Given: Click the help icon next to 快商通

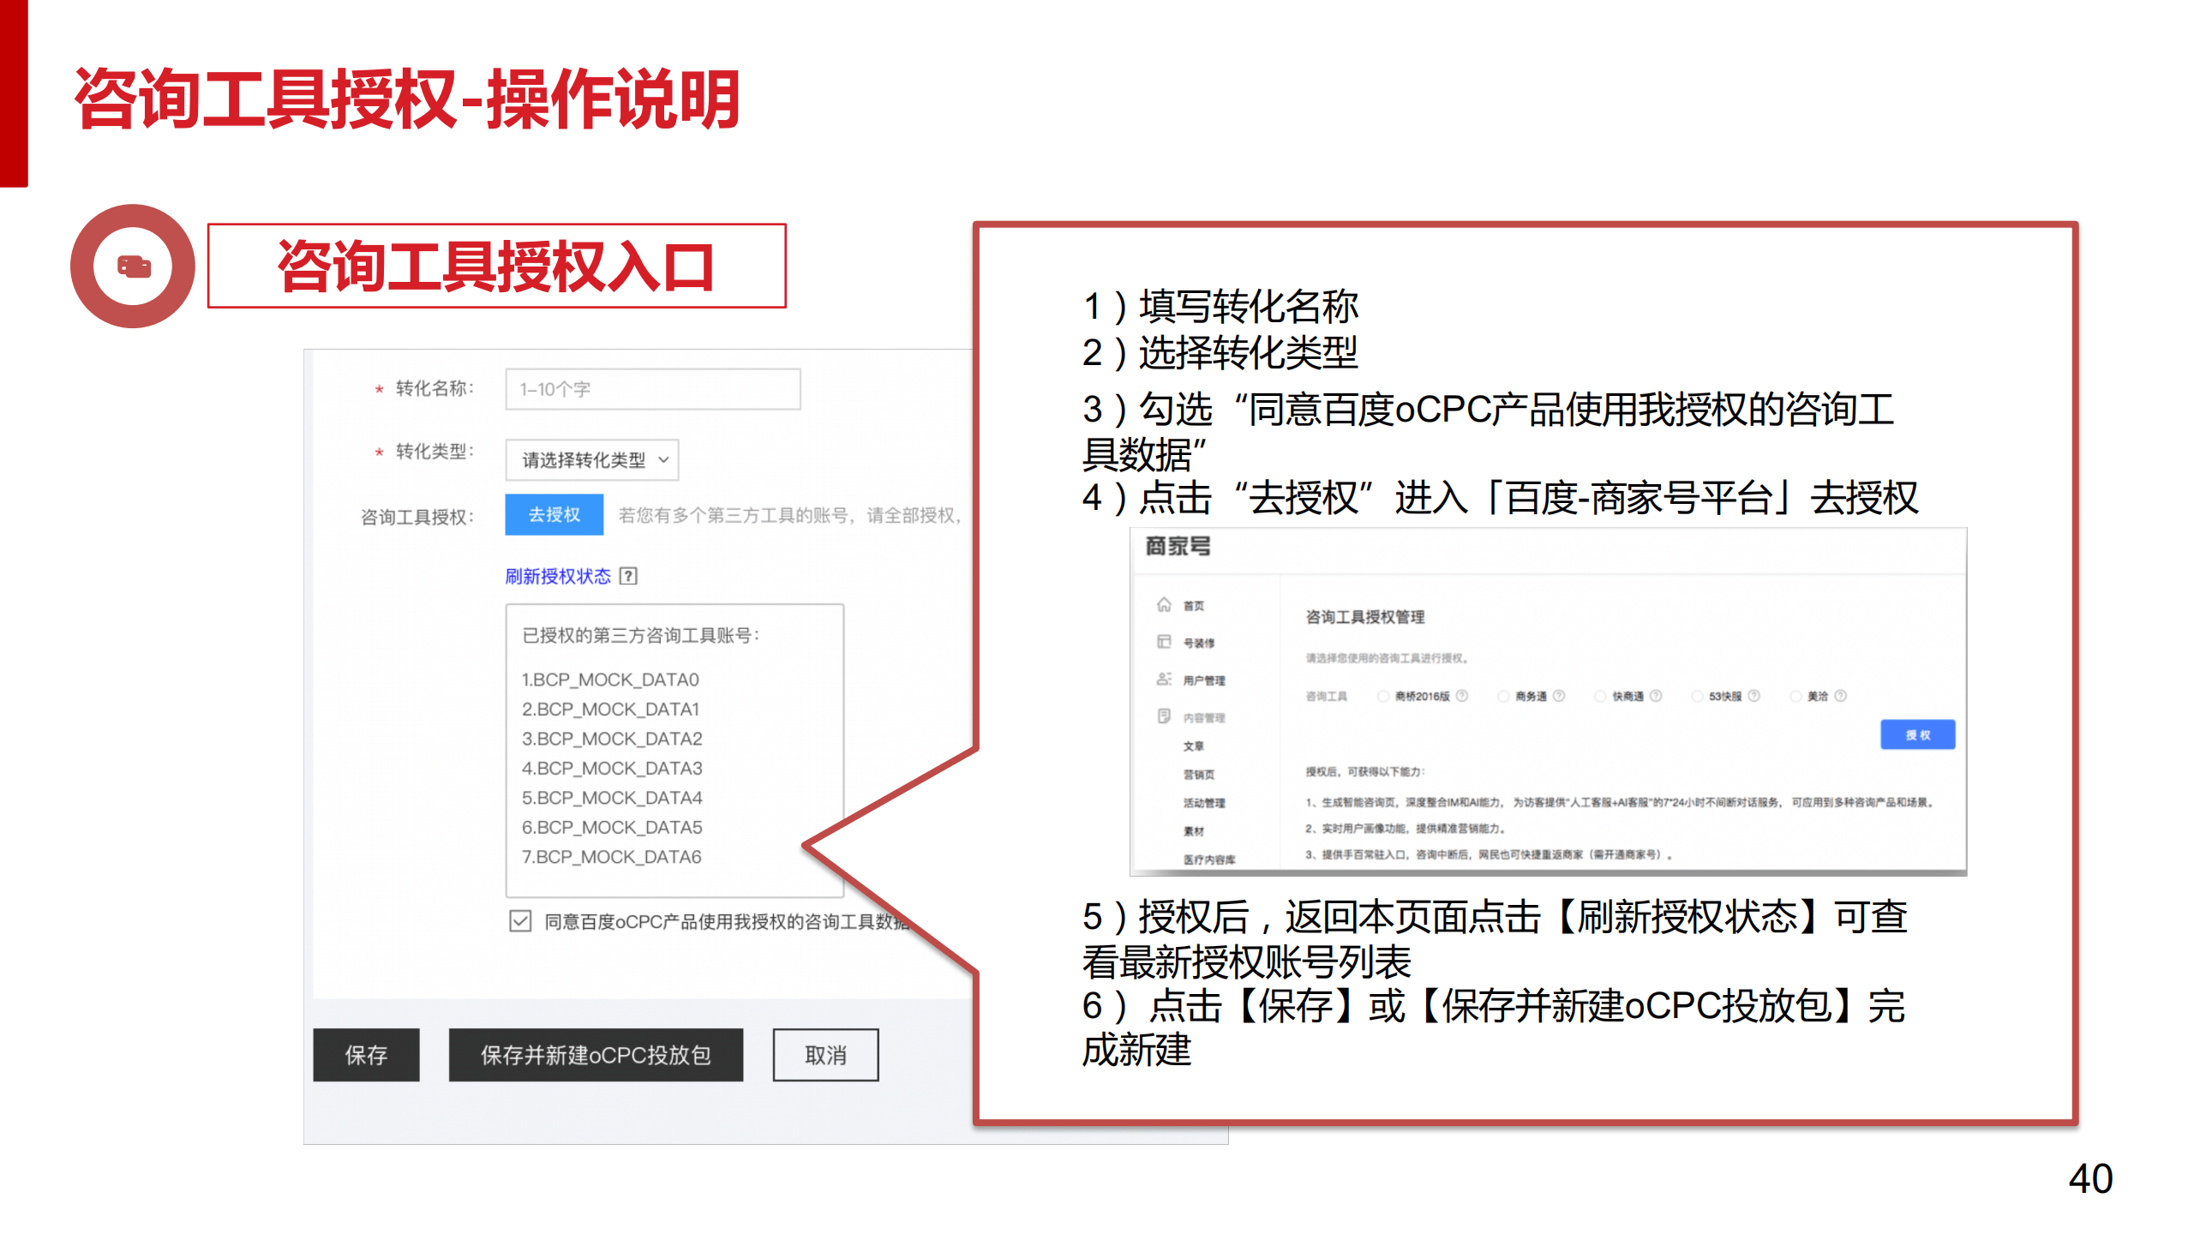Looking at the screenshot, I should pyautogui.click(x=1656, y=696).
